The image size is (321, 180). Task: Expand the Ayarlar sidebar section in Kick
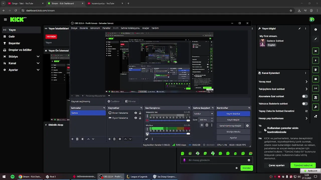tap(38, 70)
